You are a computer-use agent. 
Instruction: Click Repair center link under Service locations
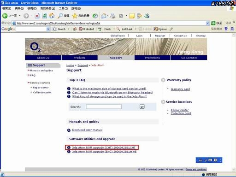(x=180, y=110)
